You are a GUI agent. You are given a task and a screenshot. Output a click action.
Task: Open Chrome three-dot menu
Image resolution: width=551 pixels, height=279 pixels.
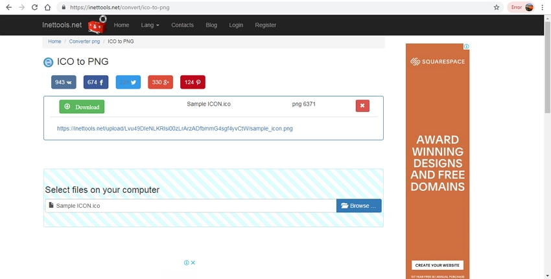543,7
